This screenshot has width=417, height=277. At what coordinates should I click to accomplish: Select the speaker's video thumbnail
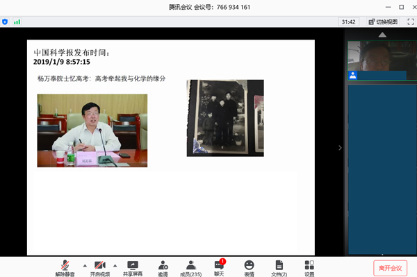click(382, 60)
